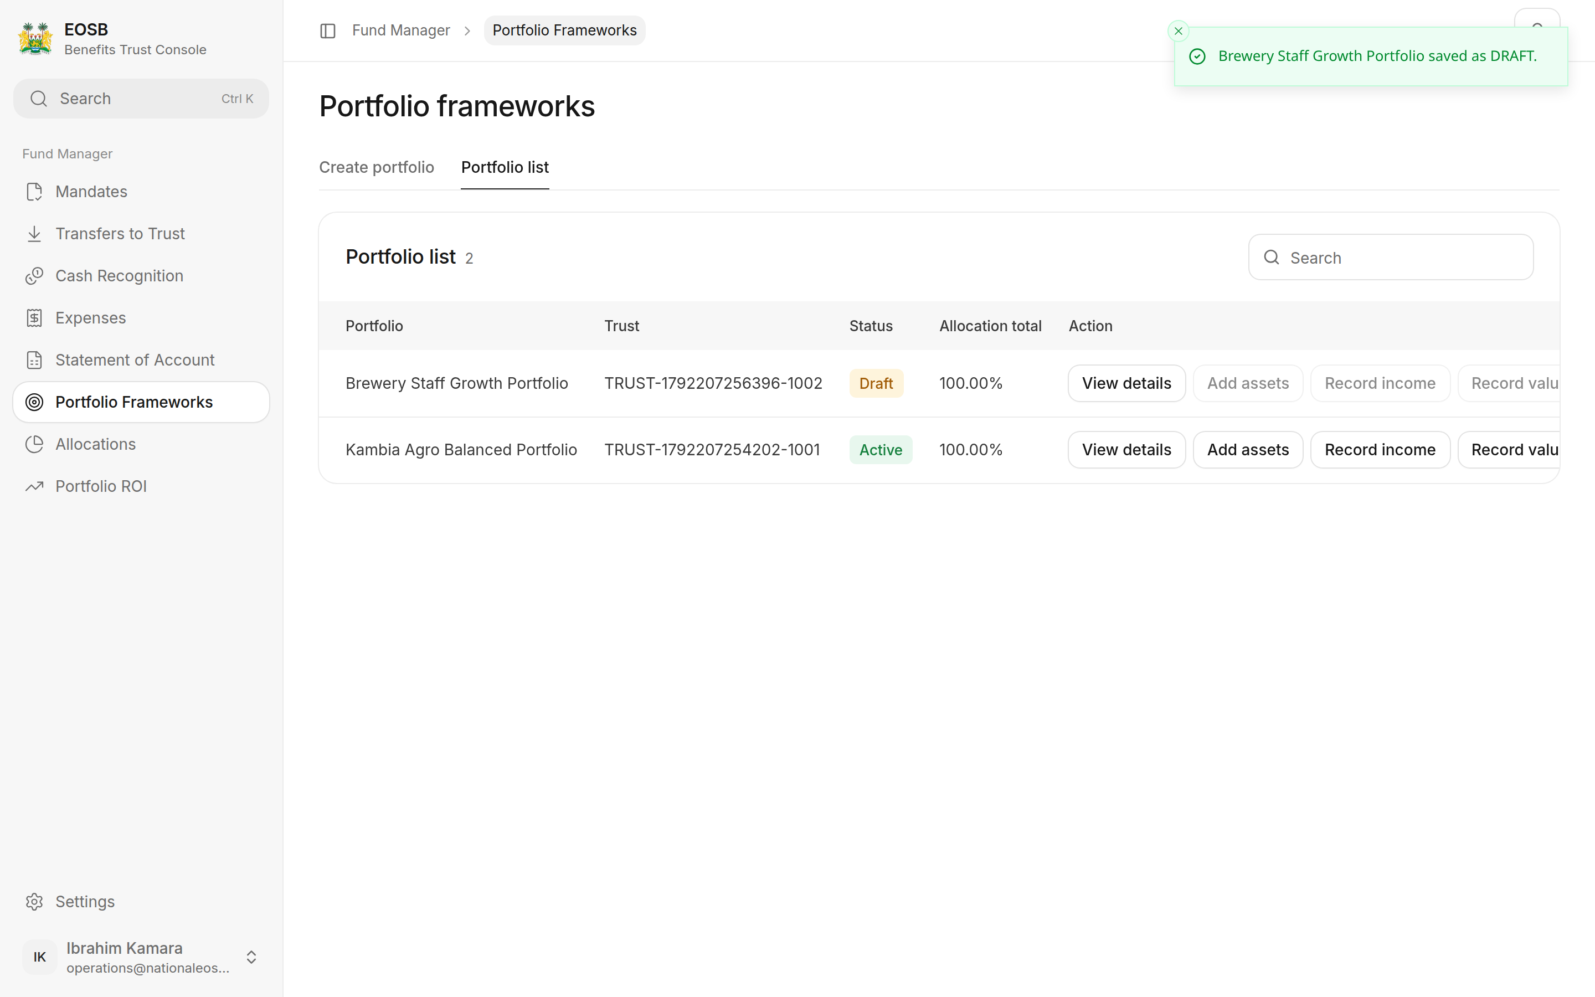This screenshot has height=997, width=1595.
Task: Select the Portfolio list tab
Action: tap(505, 167)
